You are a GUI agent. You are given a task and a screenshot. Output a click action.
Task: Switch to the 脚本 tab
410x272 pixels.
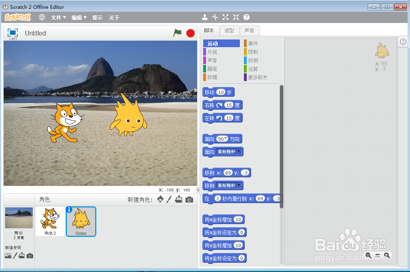209,31
